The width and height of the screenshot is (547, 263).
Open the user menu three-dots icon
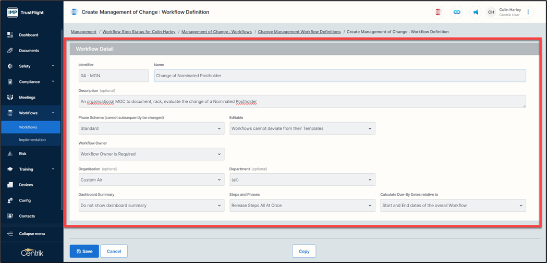pyautogui.click(x=528, y=12)
